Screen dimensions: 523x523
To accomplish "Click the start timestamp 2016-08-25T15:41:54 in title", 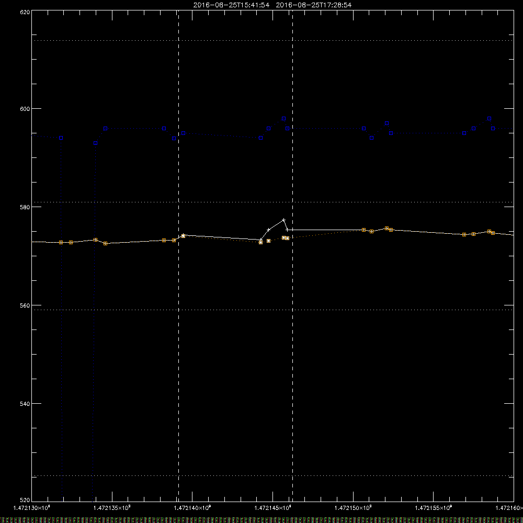I will (231, 5).
